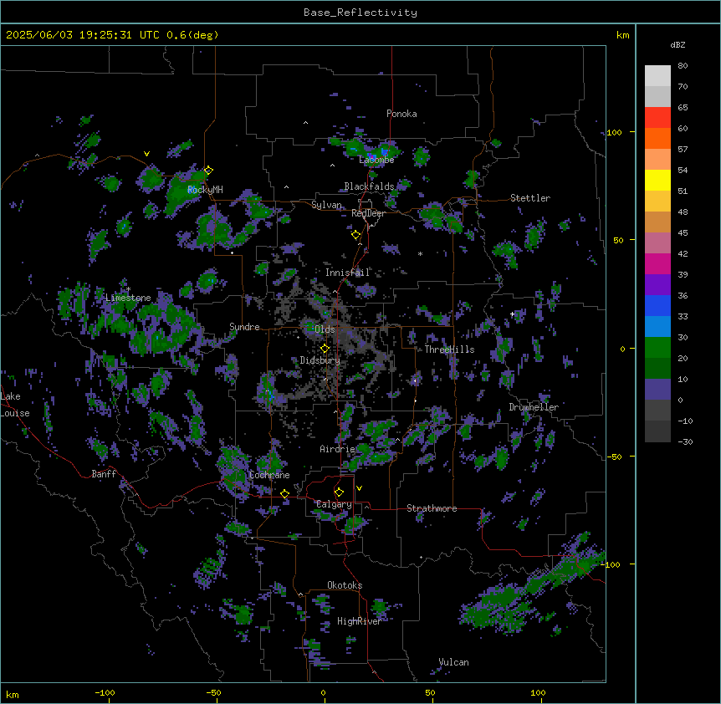
Task: Click the Sundre town label
Action: click(244, 327)
